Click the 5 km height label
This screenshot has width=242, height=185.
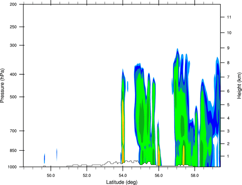228,105
